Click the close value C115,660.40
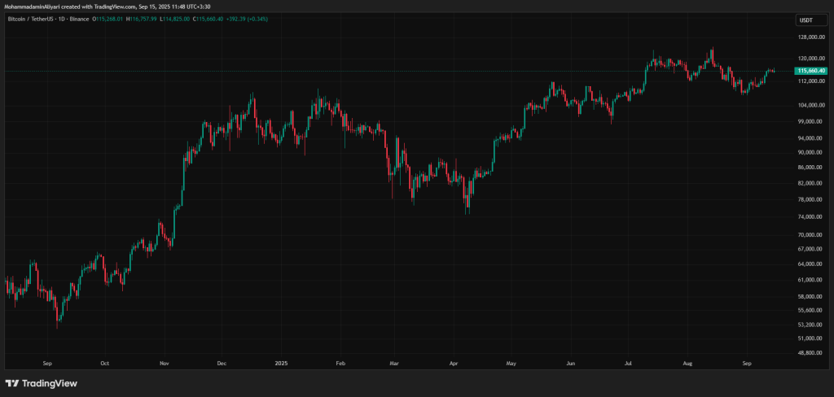Image resolution: width=834 pixels, height=397 pixels. pyautogui.click(x=208, y=20)
